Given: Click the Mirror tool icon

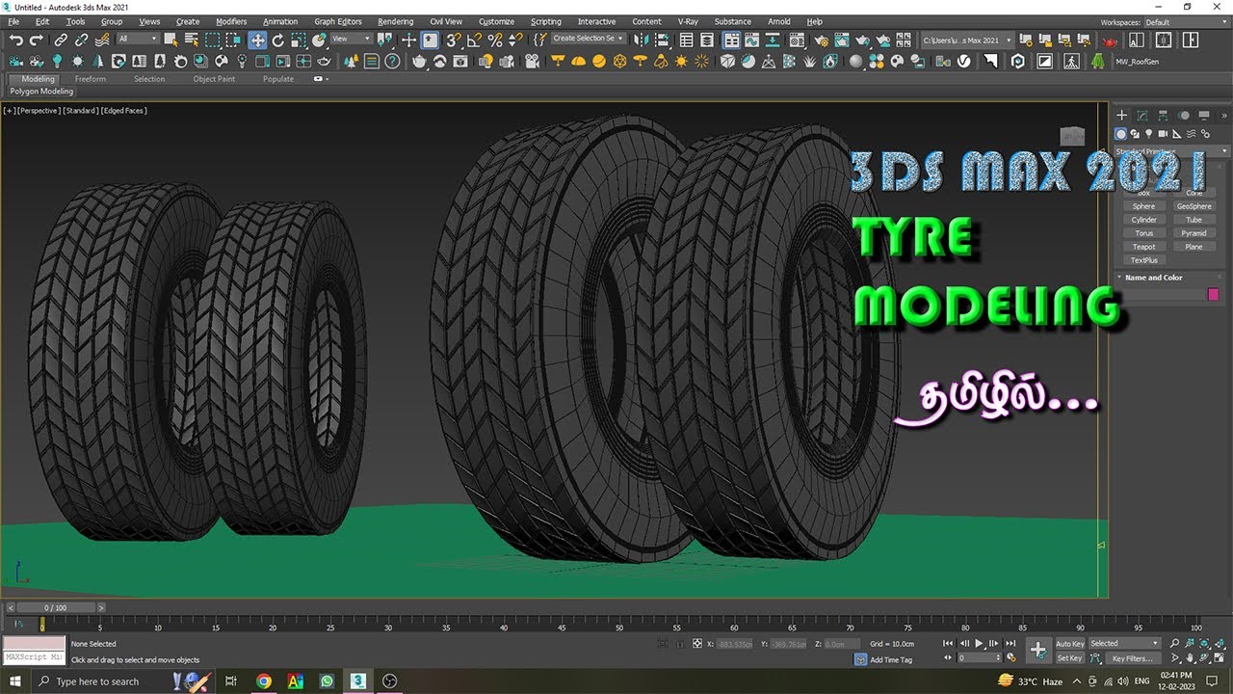Looking at the screenshot, I should (640, 40).
